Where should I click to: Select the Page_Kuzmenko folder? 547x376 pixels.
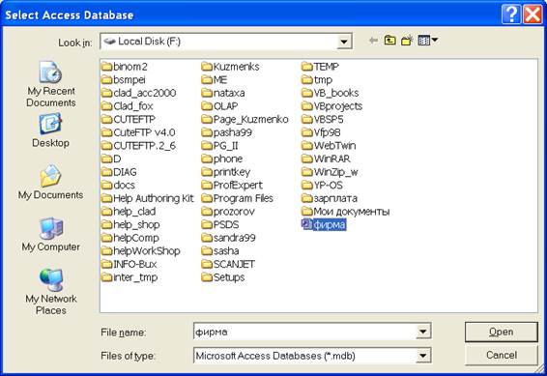245,119
